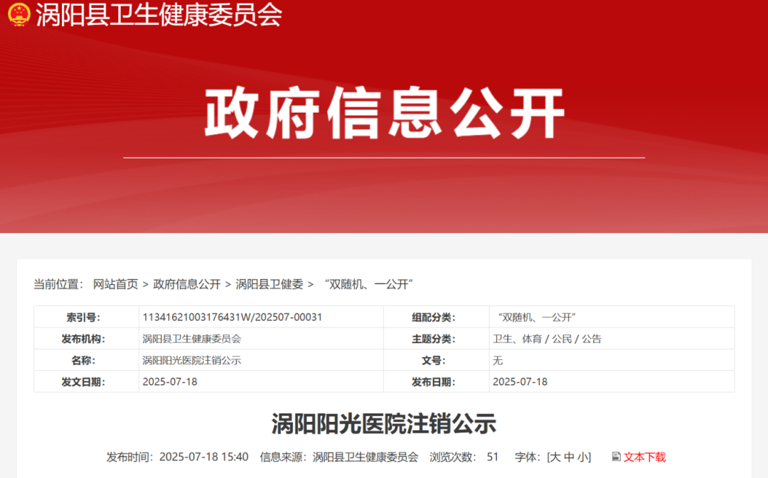Select the index number 11341621003176431W/202507-00031
768x478 pixels.
coord(232,317)
